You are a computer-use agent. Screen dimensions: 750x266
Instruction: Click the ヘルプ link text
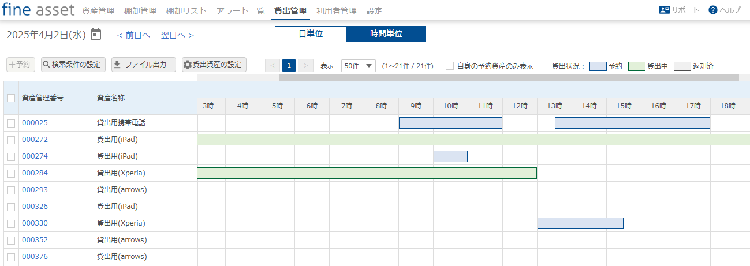click(x=730, y=10)
